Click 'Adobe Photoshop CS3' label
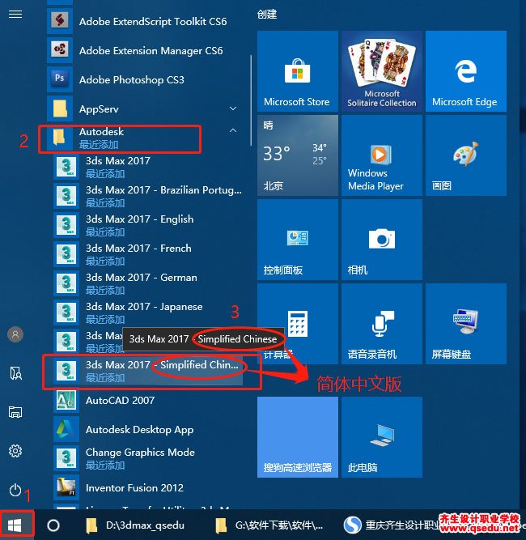 (131, 80)
